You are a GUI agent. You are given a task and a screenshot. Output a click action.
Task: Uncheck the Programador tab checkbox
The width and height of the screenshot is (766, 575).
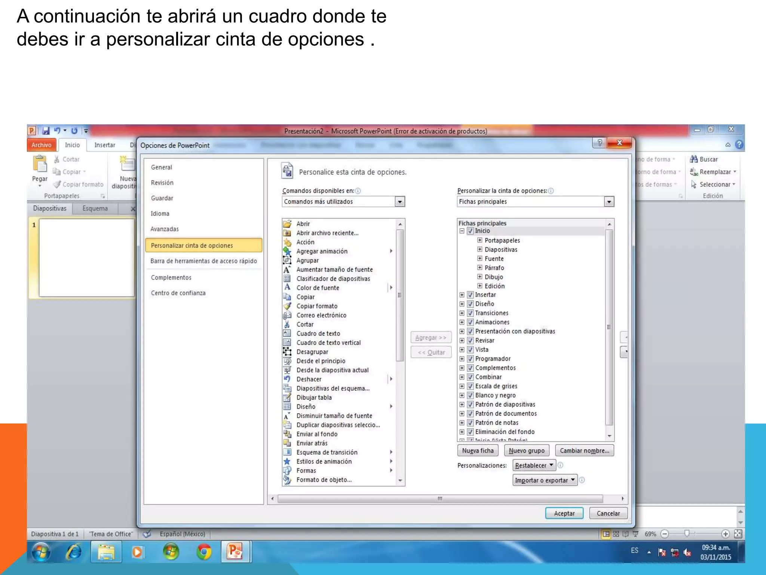[471, 359]
